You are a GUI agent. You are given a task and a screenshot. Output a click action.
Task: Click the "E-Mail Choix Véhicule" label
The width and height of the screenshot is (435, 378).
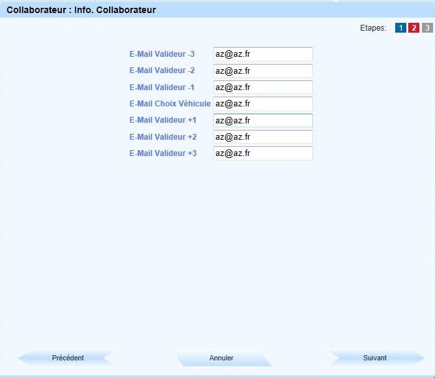[170, 104]
